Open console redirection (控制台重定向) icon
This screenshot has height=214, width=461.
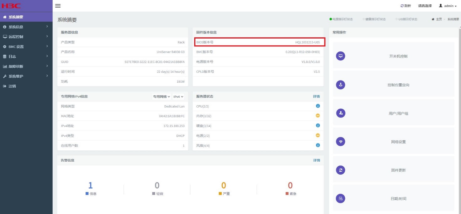[x=340, y=85]
